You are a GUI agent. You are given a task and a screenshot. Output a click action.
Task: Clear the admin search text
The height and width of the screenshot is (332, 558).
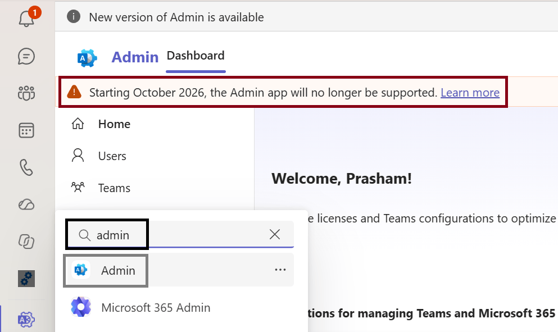[275, 234]
